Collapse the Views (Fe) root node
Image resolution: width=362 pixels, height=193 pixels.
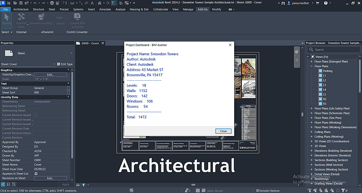pyautogui.click(x=308, y=57)
